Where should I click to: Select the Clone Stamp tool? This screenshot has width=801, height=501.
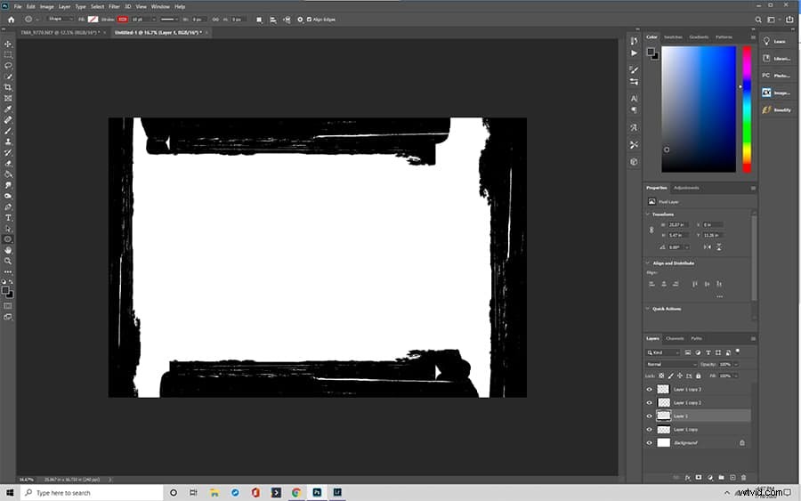tap(8, 142)
